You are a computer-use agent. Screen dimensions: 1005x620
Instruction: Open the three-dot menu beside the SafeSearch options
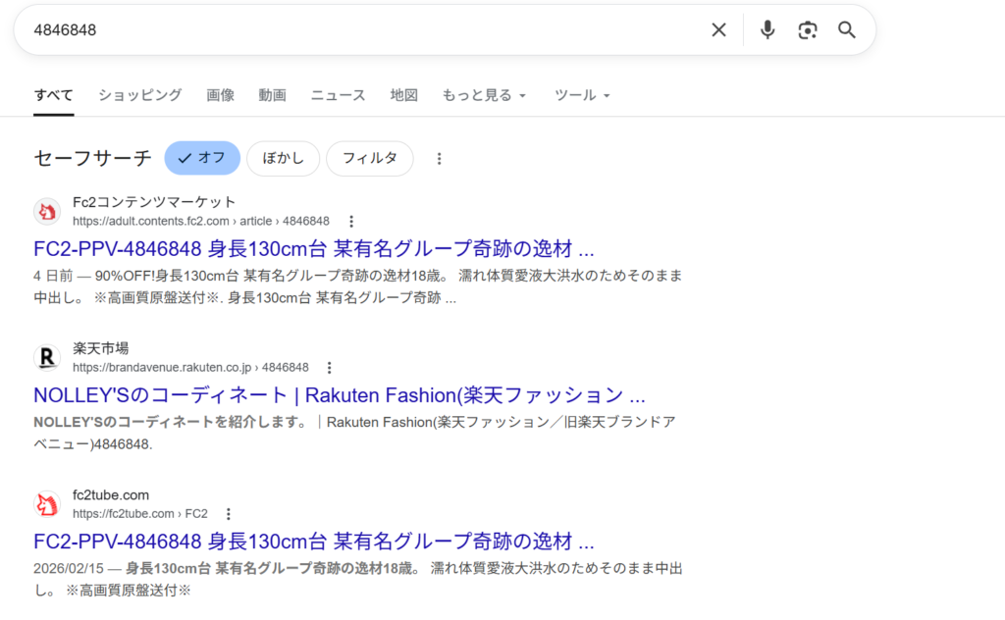(x=439, y=158)
